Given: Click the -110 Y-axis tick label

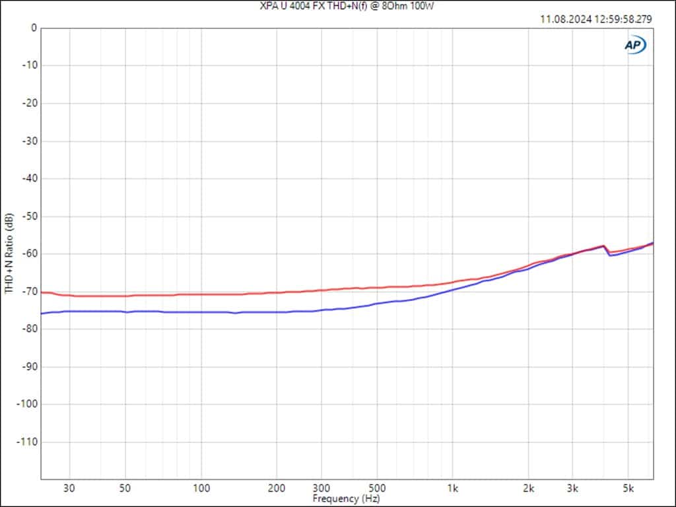Looking at the screenshot, I should pyautogui.click(x=27, y=442).
